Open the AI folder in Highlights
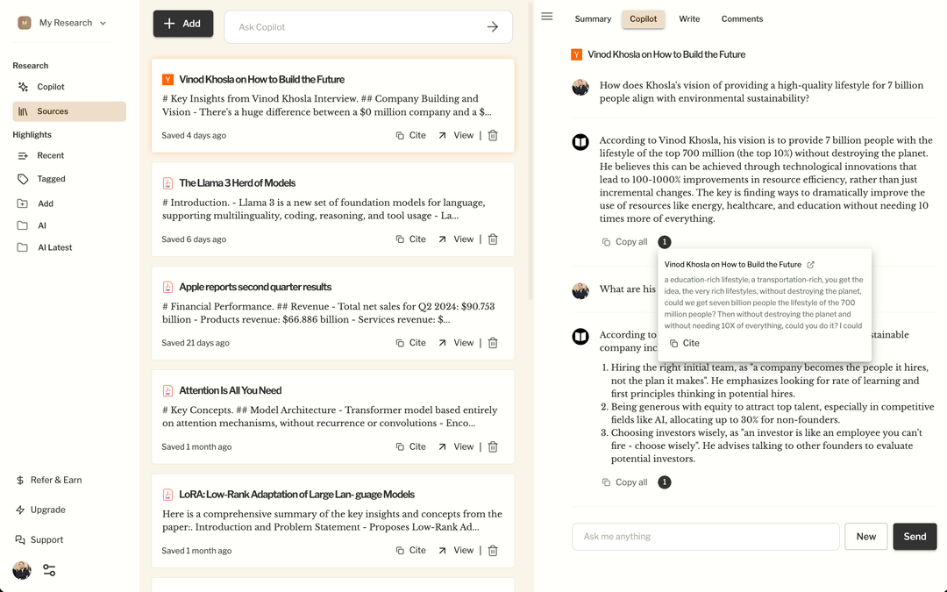The image size is (947, 592). pos(41,225)
